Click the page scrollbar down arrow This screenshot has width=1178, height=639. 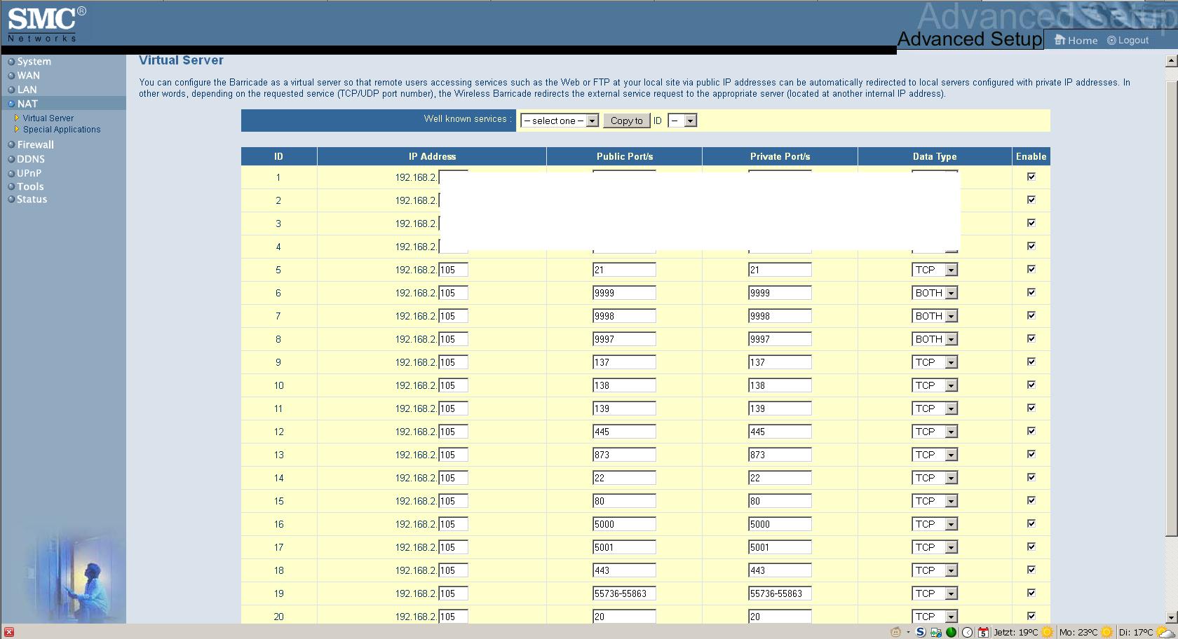coord(1171,617)
